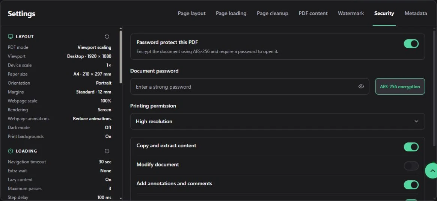437x201 pixels.
Task: Switch to the Page loading tab
Action: pyautogui.click(x=231, y=14)
